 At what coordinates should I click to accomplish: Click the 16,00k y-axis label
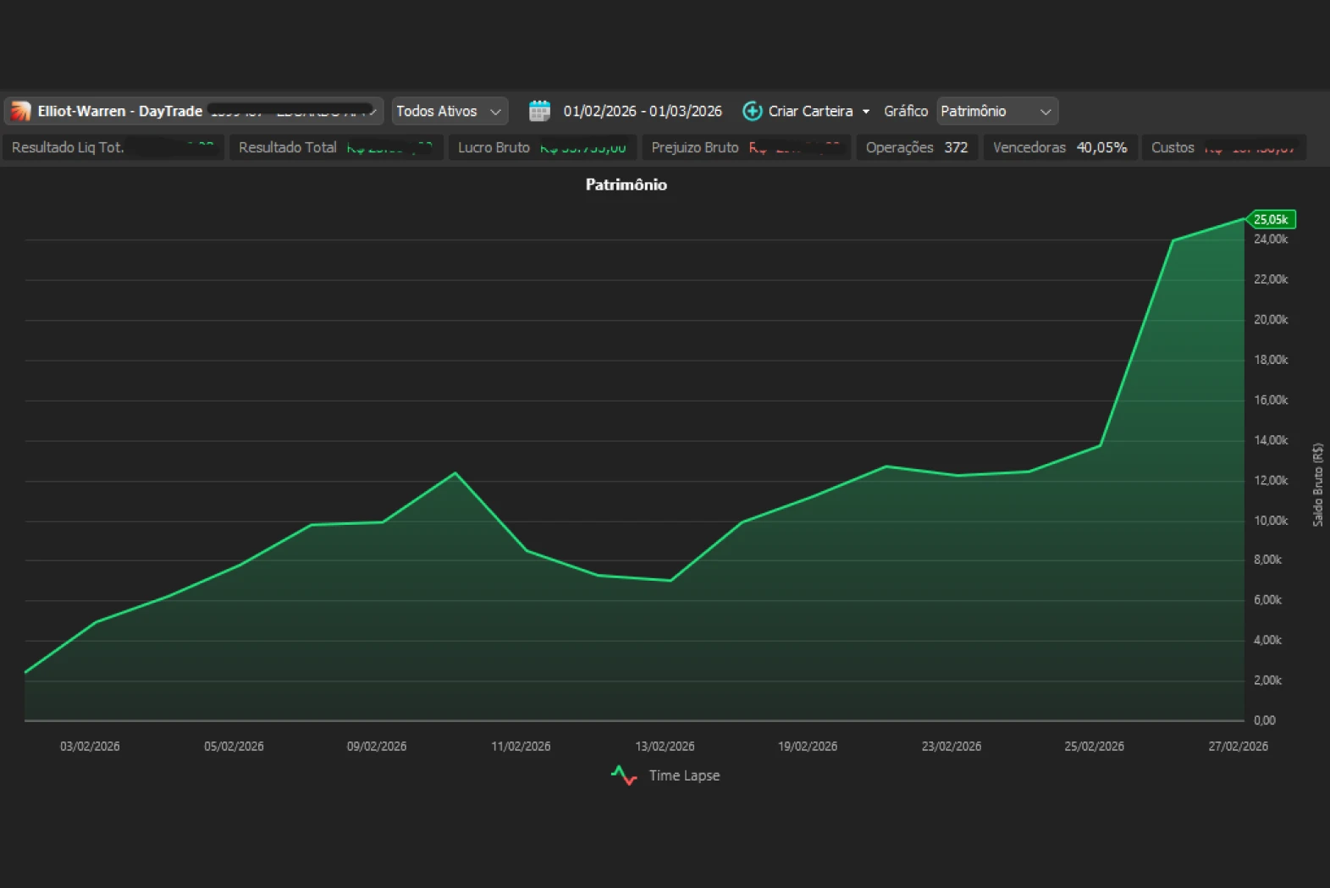(1271, 400)
